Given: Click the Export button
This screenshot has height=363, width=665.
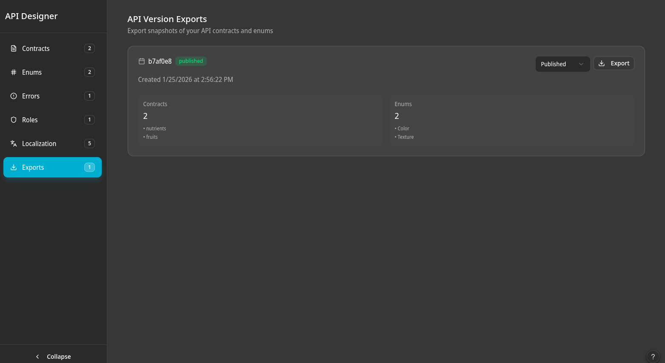Looking at the screenshot, I should pyautogui.click(x=614, y=63).
